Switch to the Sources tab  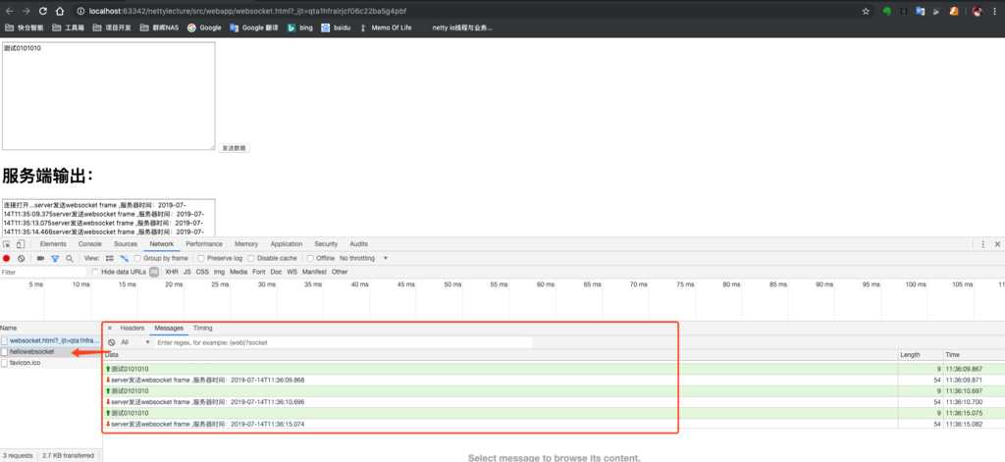tap(126, 244)
